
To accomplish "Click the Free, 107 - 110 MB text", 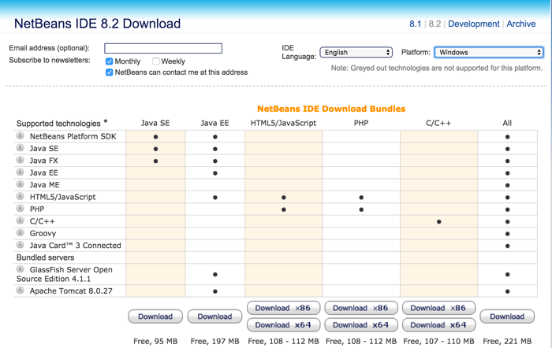I will [x=438, y=342].
